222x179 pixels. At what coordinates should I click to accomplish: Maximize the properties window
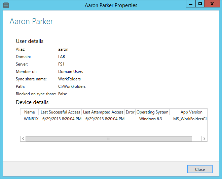(x=200, y=4)
